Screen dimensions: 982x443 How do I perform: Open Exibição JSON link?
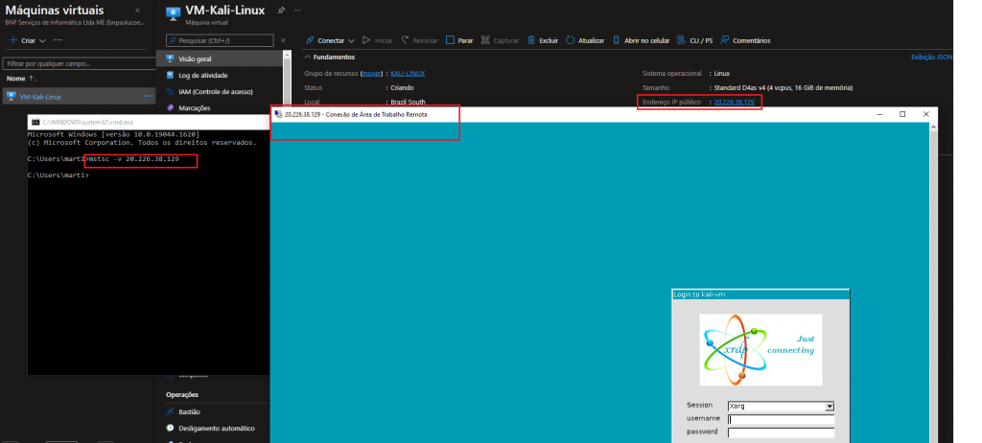(x=932, y=57)
